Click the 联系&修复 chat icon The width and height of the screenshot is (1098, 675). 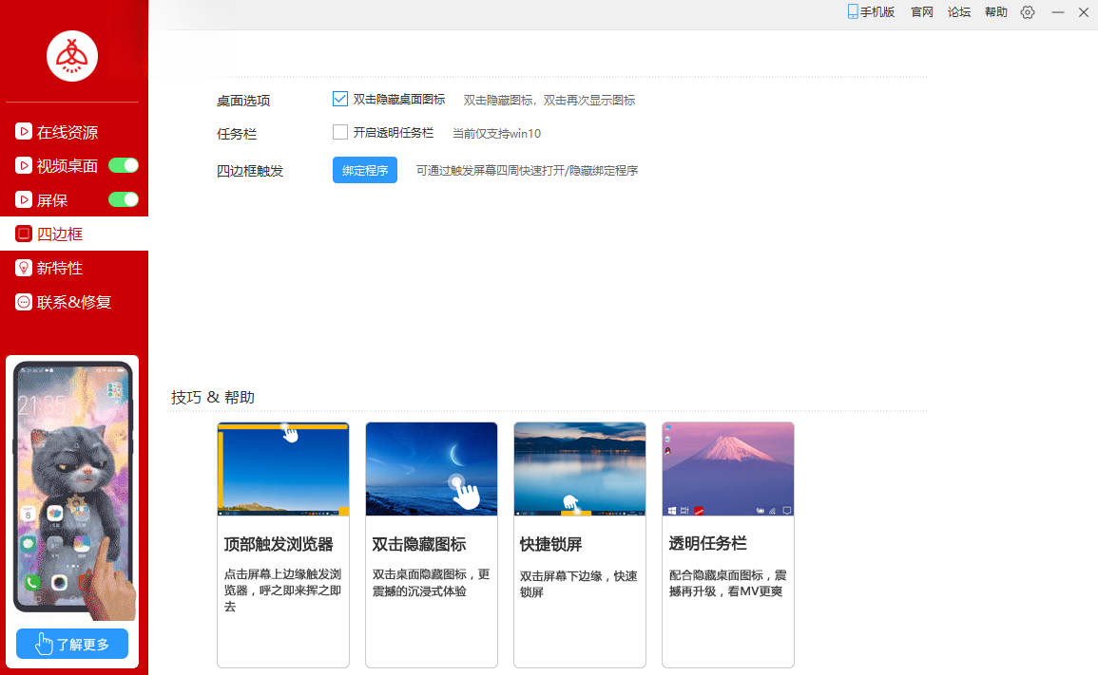click(x=24, y=302)
